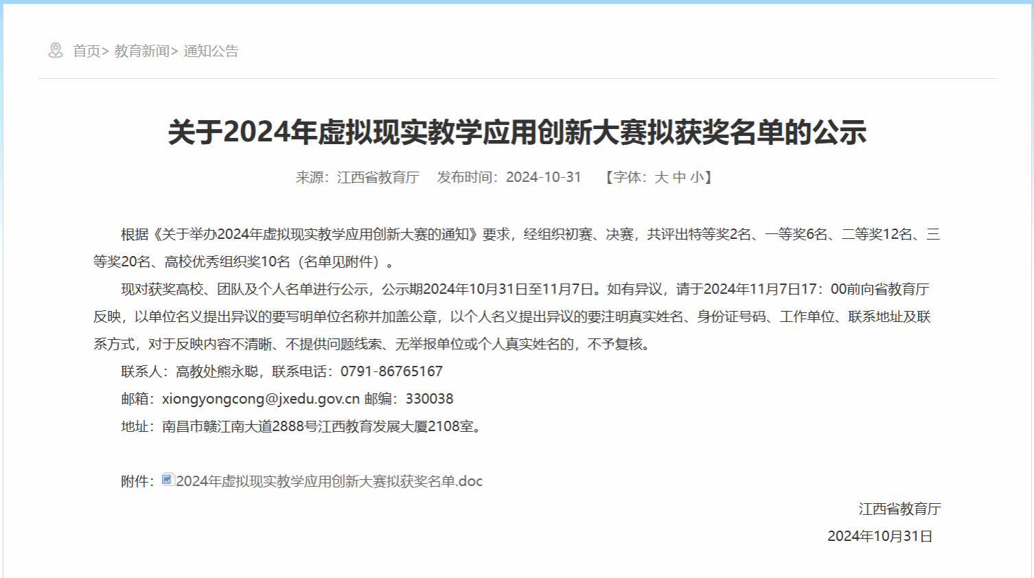Open the 教育新闻 breadcrumb link
Screen dimensions: 1034x578
[141, 51]
